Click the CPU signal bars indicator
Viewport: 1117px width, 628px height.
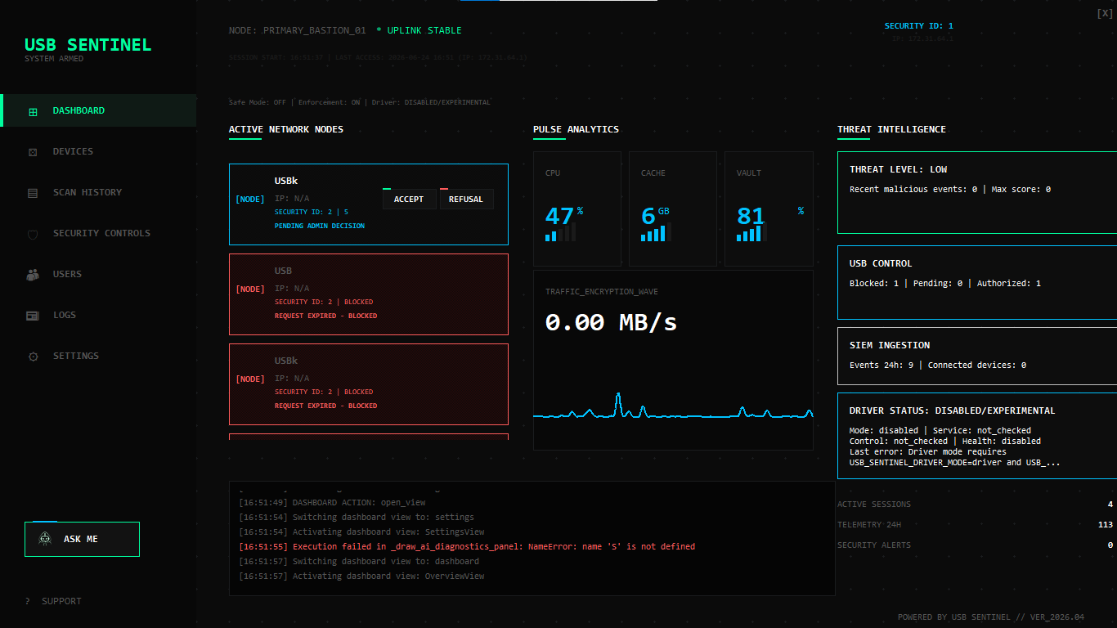[x=560, y=232]
